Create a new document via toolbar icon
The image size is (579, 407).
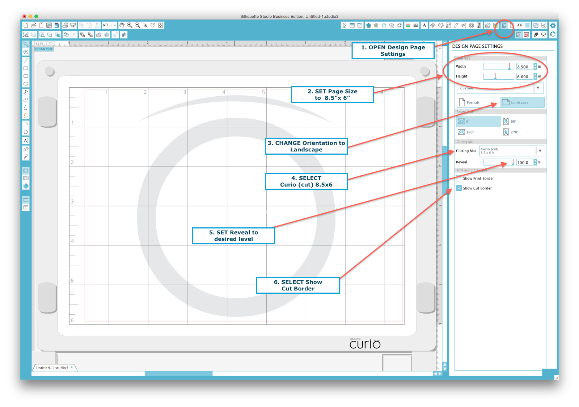click(x=26, y=25)
